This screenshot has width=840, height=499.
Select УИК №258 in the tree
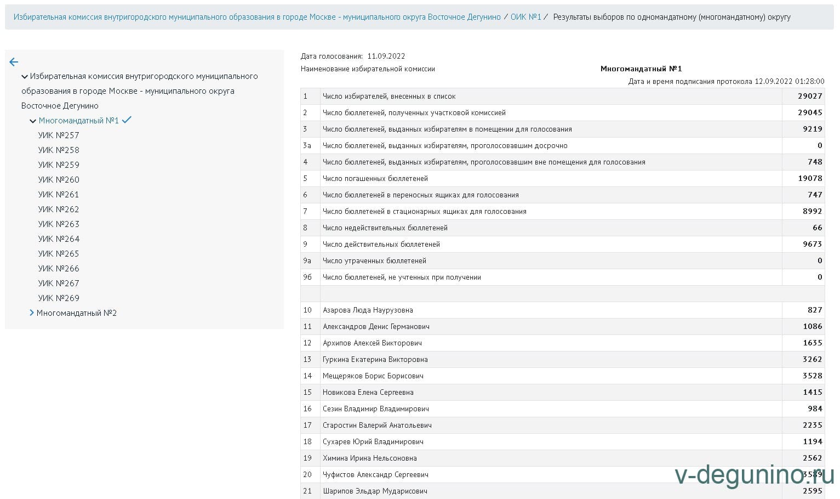click(59, 150)
